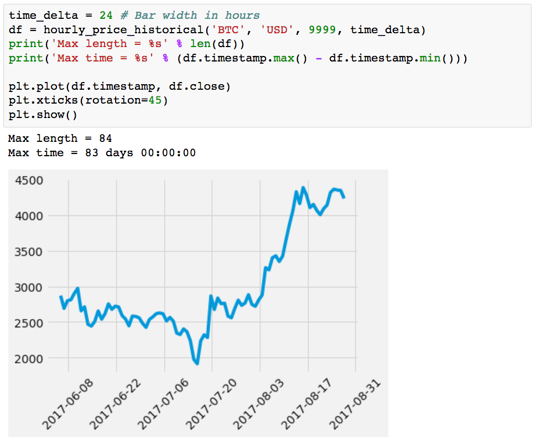Click the y-axis label 4500
The width and height of the screenshot is (536, 441).
pyautogui.click(x=29, y=181)
